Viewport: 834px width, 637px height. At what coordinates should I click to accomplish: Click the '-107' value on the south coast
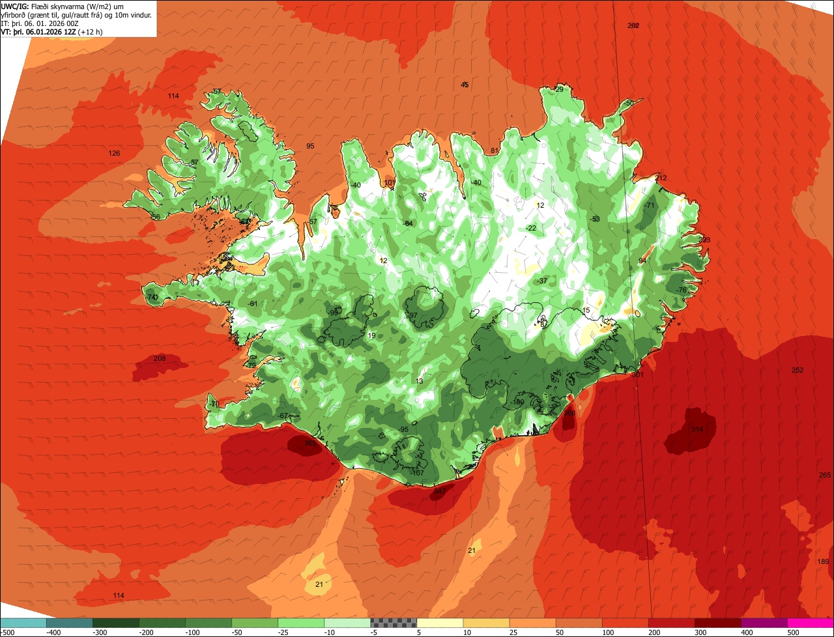pyautogui.click(x=418, y=473)
